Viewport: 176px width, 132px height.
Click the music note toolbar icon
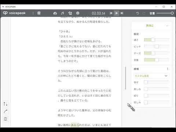tap(62, 13)
